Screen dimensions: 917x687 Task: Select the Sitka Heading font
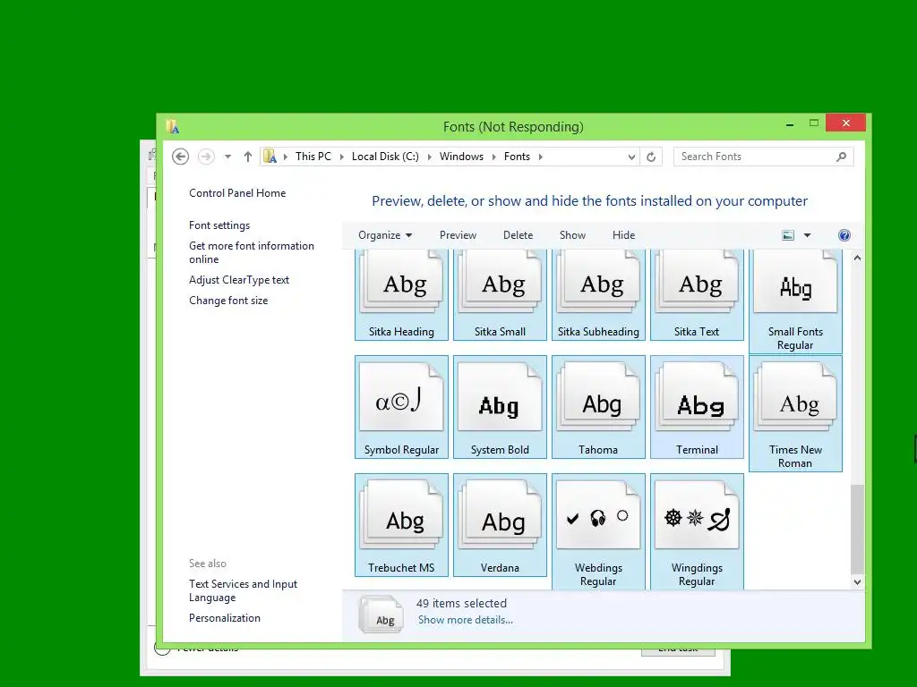[401, 295]
